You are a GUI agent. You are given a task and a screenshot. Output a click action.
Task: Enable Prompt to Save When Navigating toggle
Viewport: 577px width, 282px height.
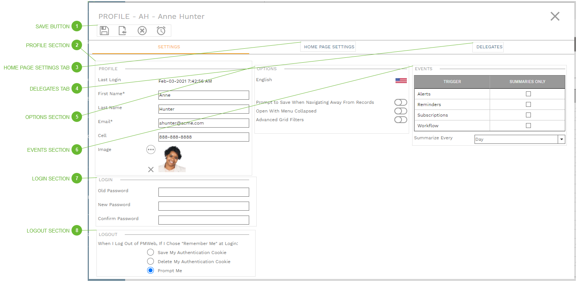coord(400,102)
